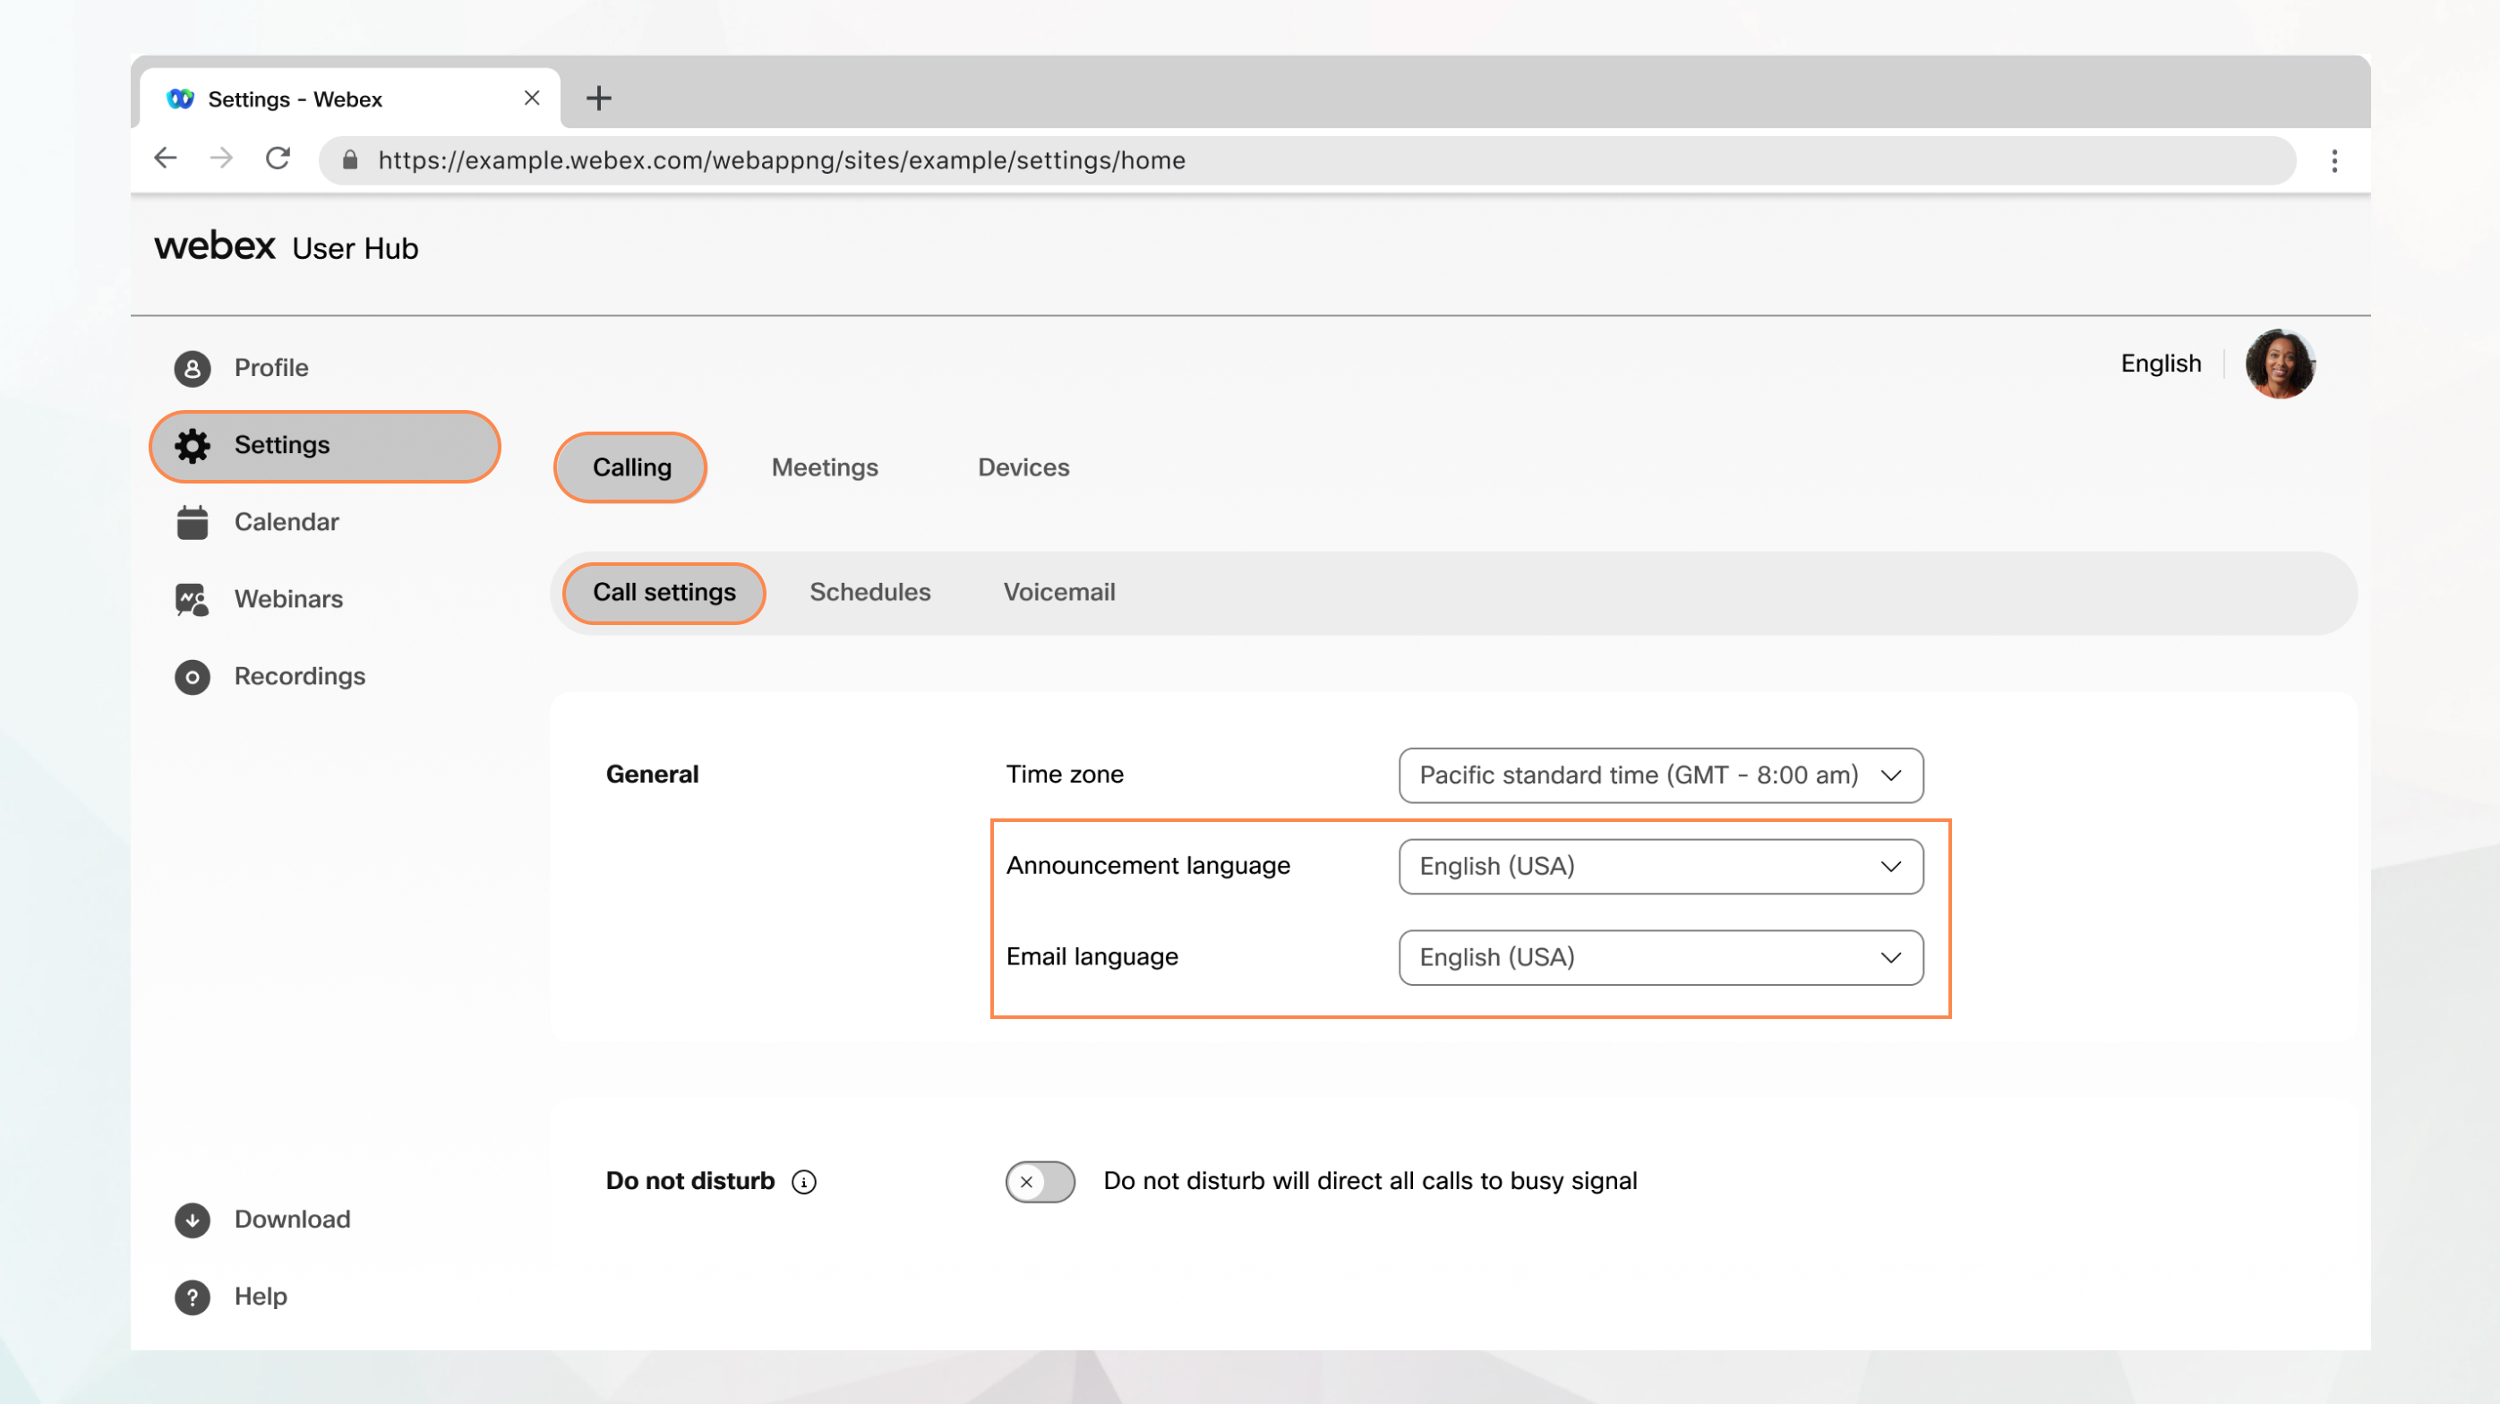The width and height of the screenshot is (2500, 1404).
Task: Click the Download icon in sidebar
Action: click(x=191, y=1219)
